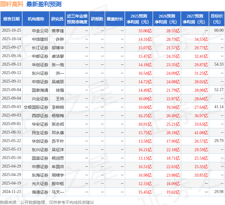225x205 pixels.
Task: Click the 最新盈利预测 heading text
Action: pos(44,4)
